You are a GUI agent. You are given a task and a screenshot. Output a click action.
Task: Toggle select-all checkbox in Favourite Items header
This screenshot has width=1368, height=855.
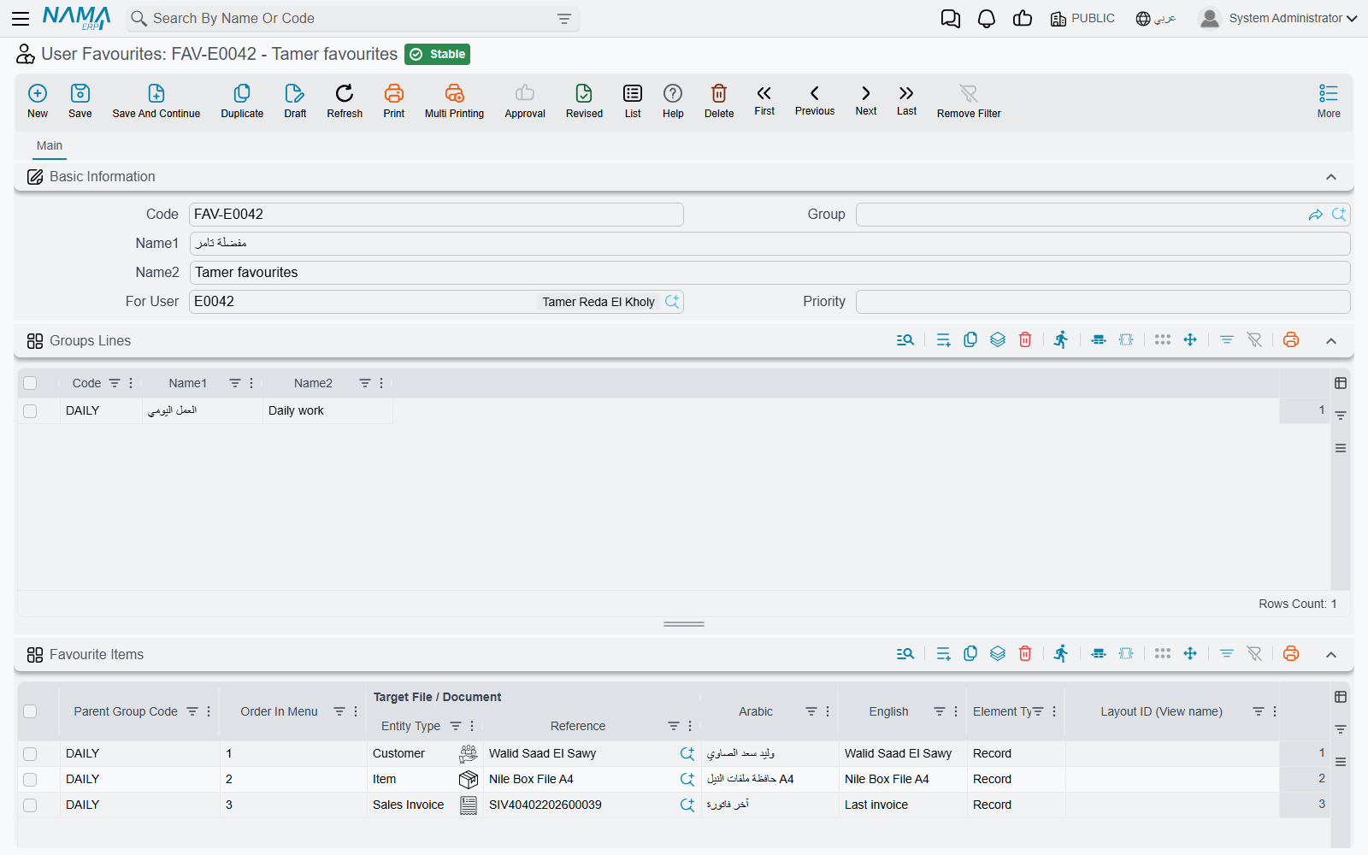click(x=30, y=711)
